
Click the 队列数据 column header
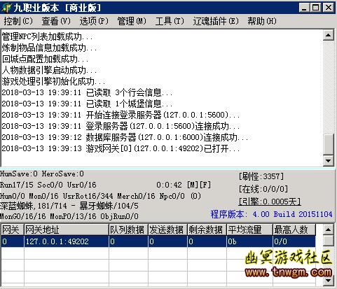coord(128,230)
